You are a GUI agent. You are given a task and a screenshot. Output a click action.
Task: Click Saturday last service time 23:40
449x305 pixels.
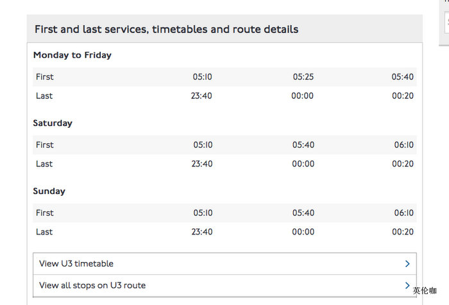[202, 164]
